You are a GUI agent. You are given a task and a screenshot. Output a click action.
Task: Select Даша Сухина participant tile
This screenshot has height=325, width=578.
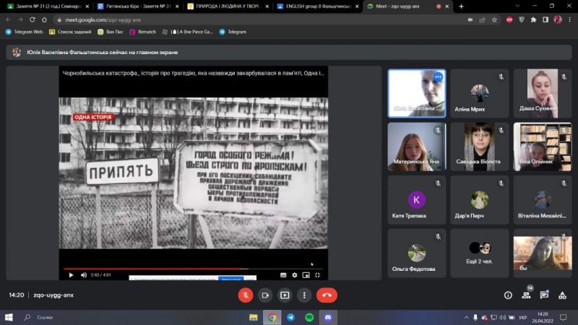pyautogui.click(x=543, y=93)
